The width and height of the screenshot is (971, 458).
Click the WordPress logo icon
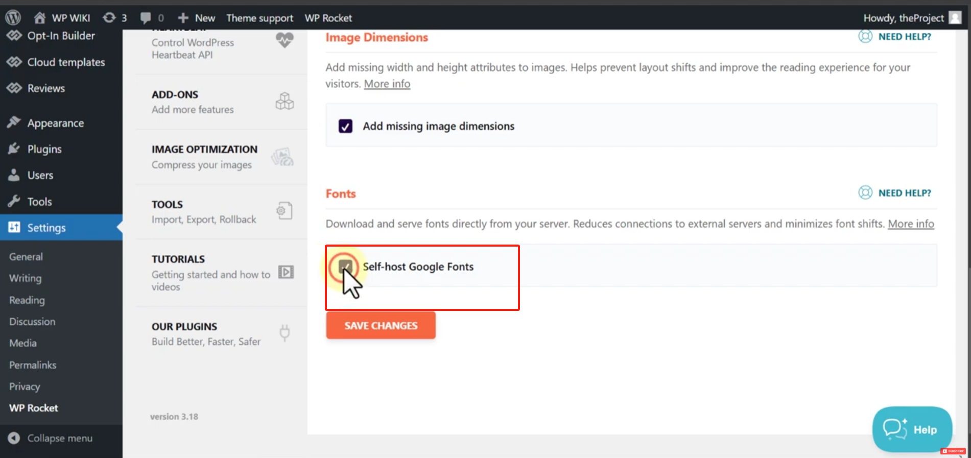click(13, 18)
